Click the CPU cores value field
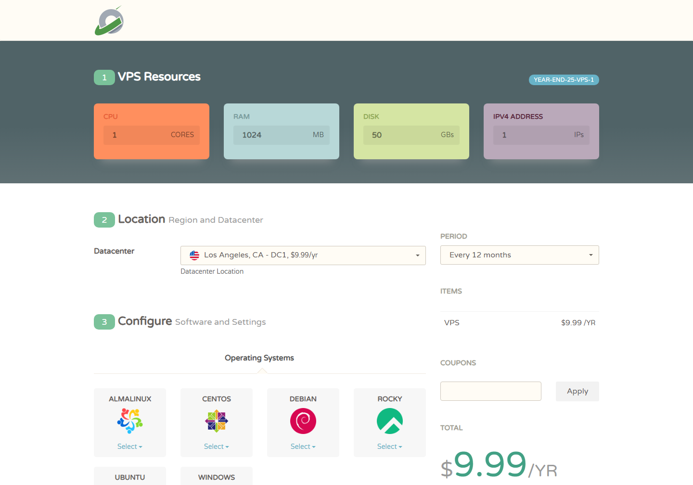Viewport: 693px width, 485px height. pyautogui.click(x=152, y=135)
